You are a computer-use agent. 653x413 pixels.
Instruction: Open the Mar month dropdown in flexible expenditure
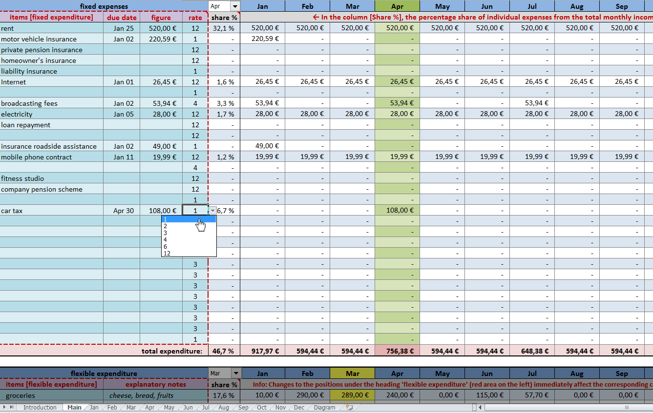[236, 374]
